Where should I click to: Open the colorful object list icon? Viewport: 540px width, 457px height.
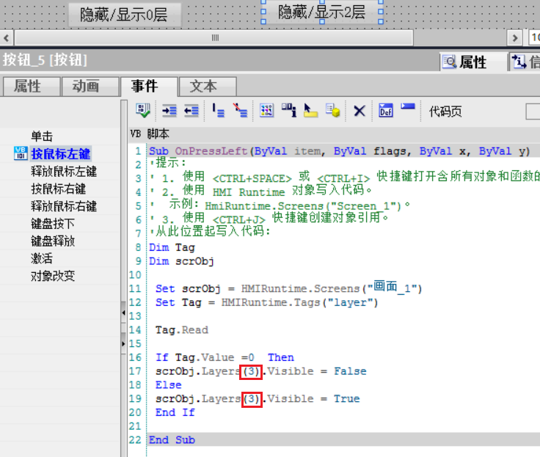pos(266,111)
